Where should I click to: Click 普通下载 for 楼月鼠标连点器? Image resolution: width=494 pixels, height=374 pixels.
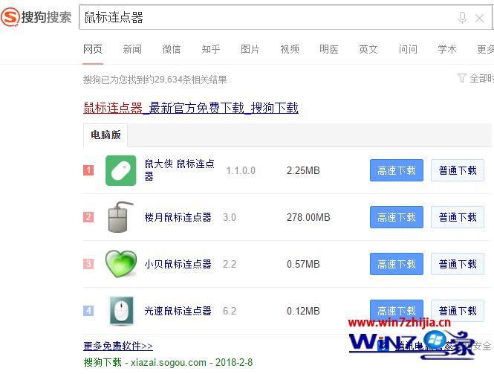coord(458,217)
